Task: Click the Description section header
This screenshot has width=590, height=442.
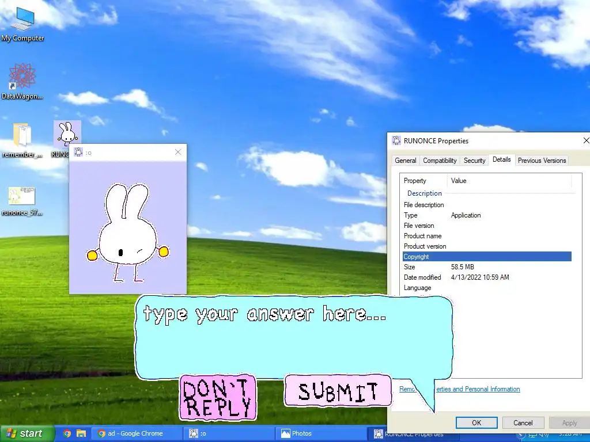Action: (x=425, y=193)
